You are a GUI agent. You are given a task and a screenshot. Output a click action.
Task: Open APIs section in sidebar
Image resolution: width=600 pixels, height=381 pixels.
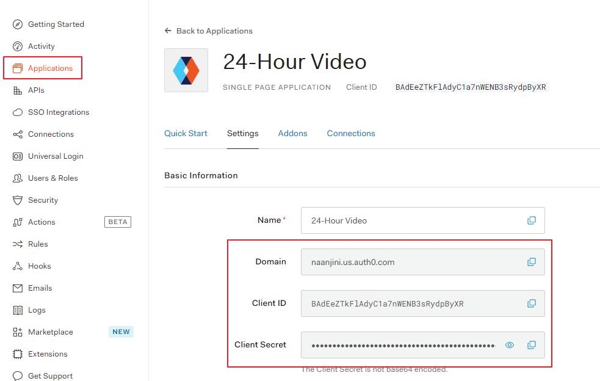coord(36,90)
